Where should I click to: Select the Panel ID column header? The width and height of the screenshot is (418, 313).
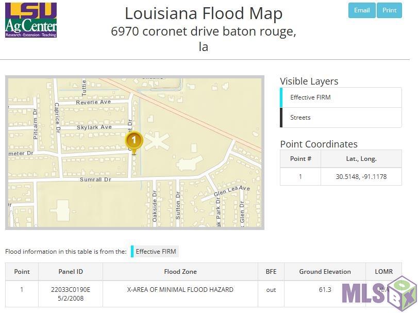tap(71, 272)
